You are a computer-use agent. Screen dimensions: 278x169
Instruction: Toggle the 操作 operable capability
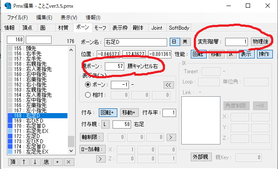point(265,54)
